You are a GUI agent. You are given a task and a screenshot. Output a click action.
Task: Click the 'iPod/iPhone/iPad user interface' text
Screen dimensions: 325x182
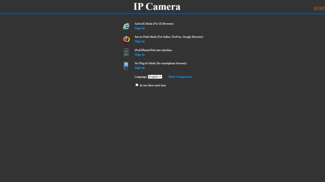pos(153,50)
